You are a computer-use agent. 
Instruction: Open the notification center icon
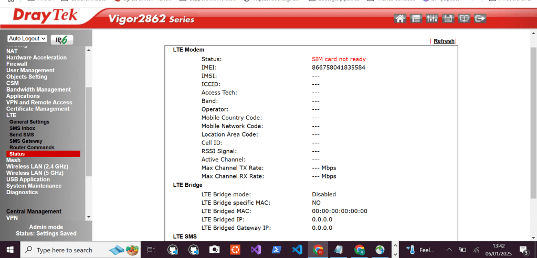coord(524,250)
